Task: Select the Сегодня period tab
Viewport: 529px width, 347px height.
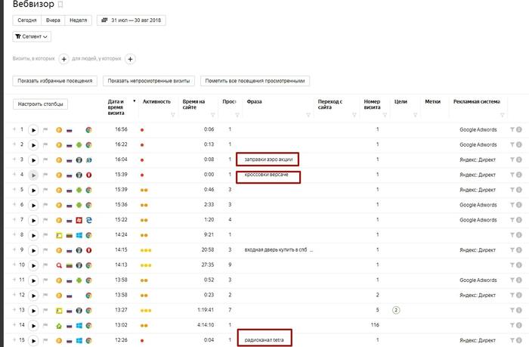Action: pos(27,20)
